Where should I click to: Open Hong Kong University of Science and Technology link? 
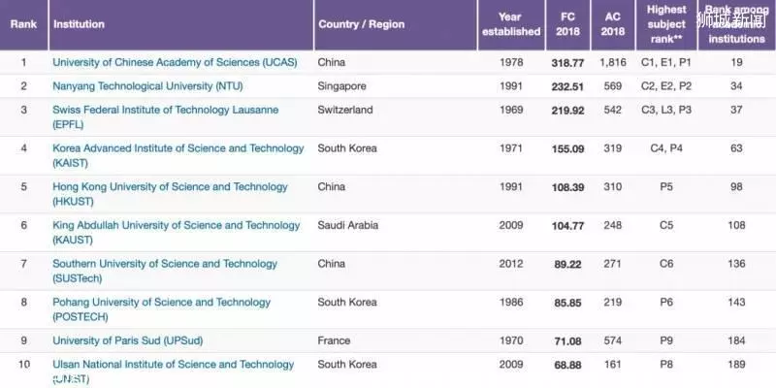coord(170,195)
